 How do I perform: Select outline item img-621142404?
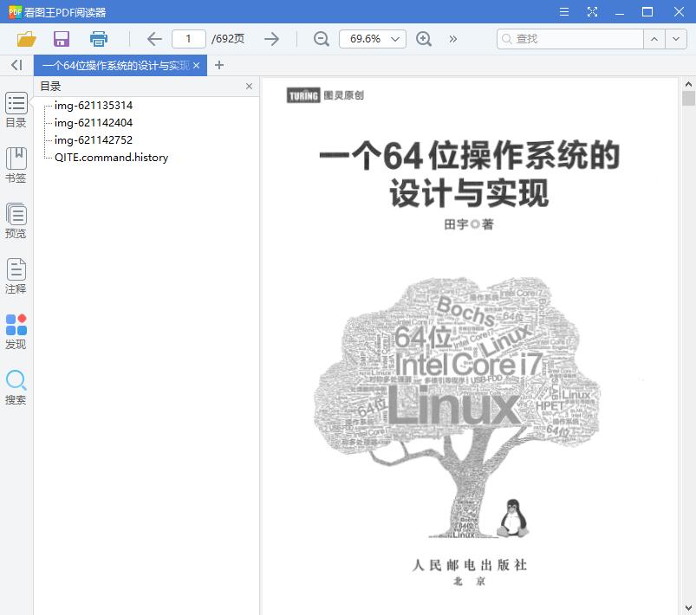click(x=94, y=122)
